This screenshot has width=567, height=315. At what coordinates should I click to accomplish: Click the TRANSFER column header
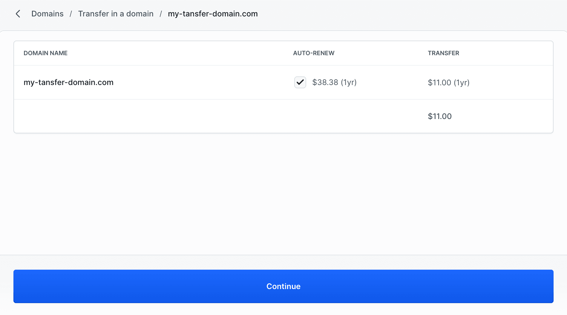pos(443,53)
